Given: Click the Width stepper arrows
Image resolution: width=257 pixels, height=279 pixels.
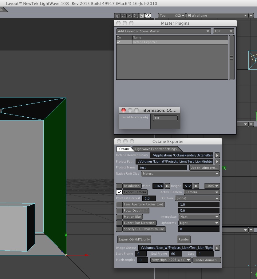Looking at the screenshot, I should pos(167,186).
